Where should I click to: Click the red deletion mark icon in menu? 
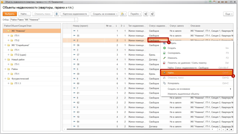pyautogui.click(x=164, y=63)
